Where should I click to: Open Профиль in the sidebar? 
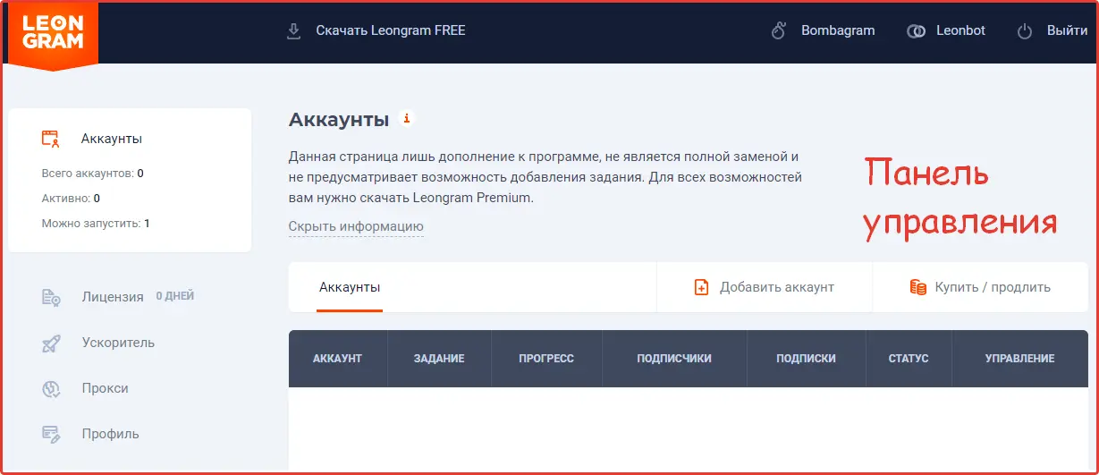click(110, 434)
